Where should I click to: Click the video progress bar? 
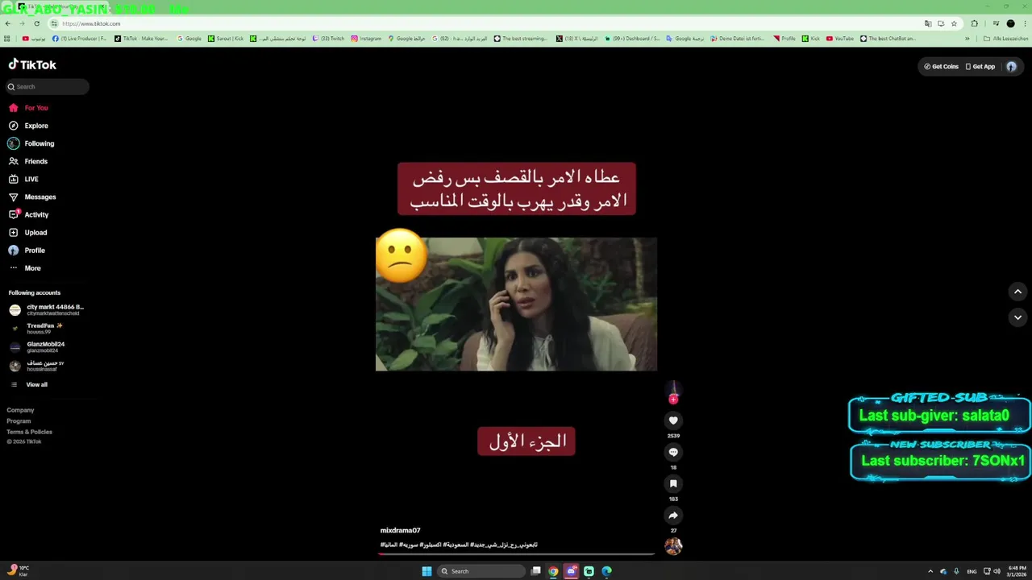pyautogui.click(x=516, y=553)
